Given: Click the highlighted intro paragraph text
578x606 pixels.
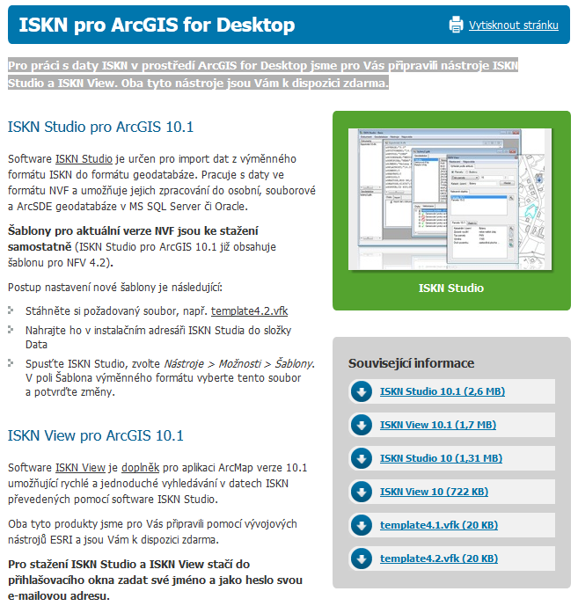Looking at the screenshot, I should (263, 74).
